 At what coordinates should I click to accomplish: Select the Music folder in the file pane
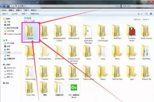117,53
